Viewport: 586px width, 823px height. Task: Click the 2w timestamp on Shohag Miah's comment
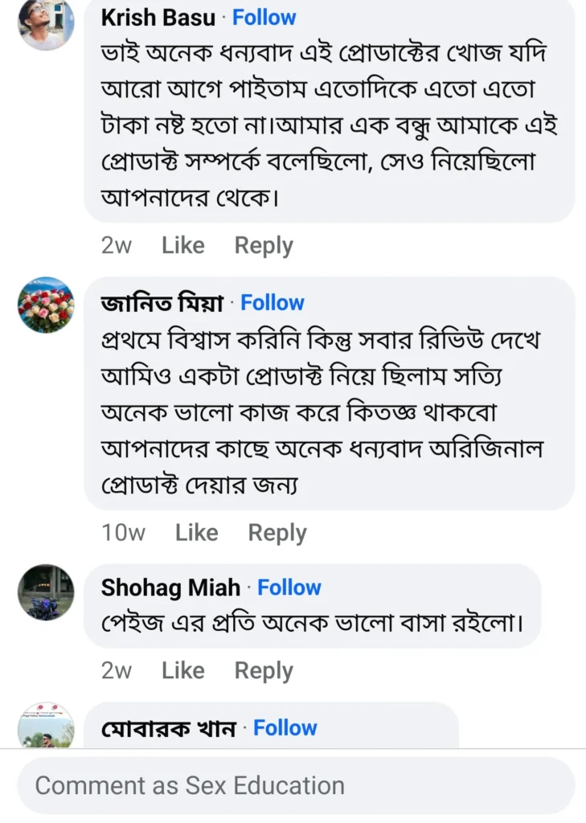pos(117,670)
